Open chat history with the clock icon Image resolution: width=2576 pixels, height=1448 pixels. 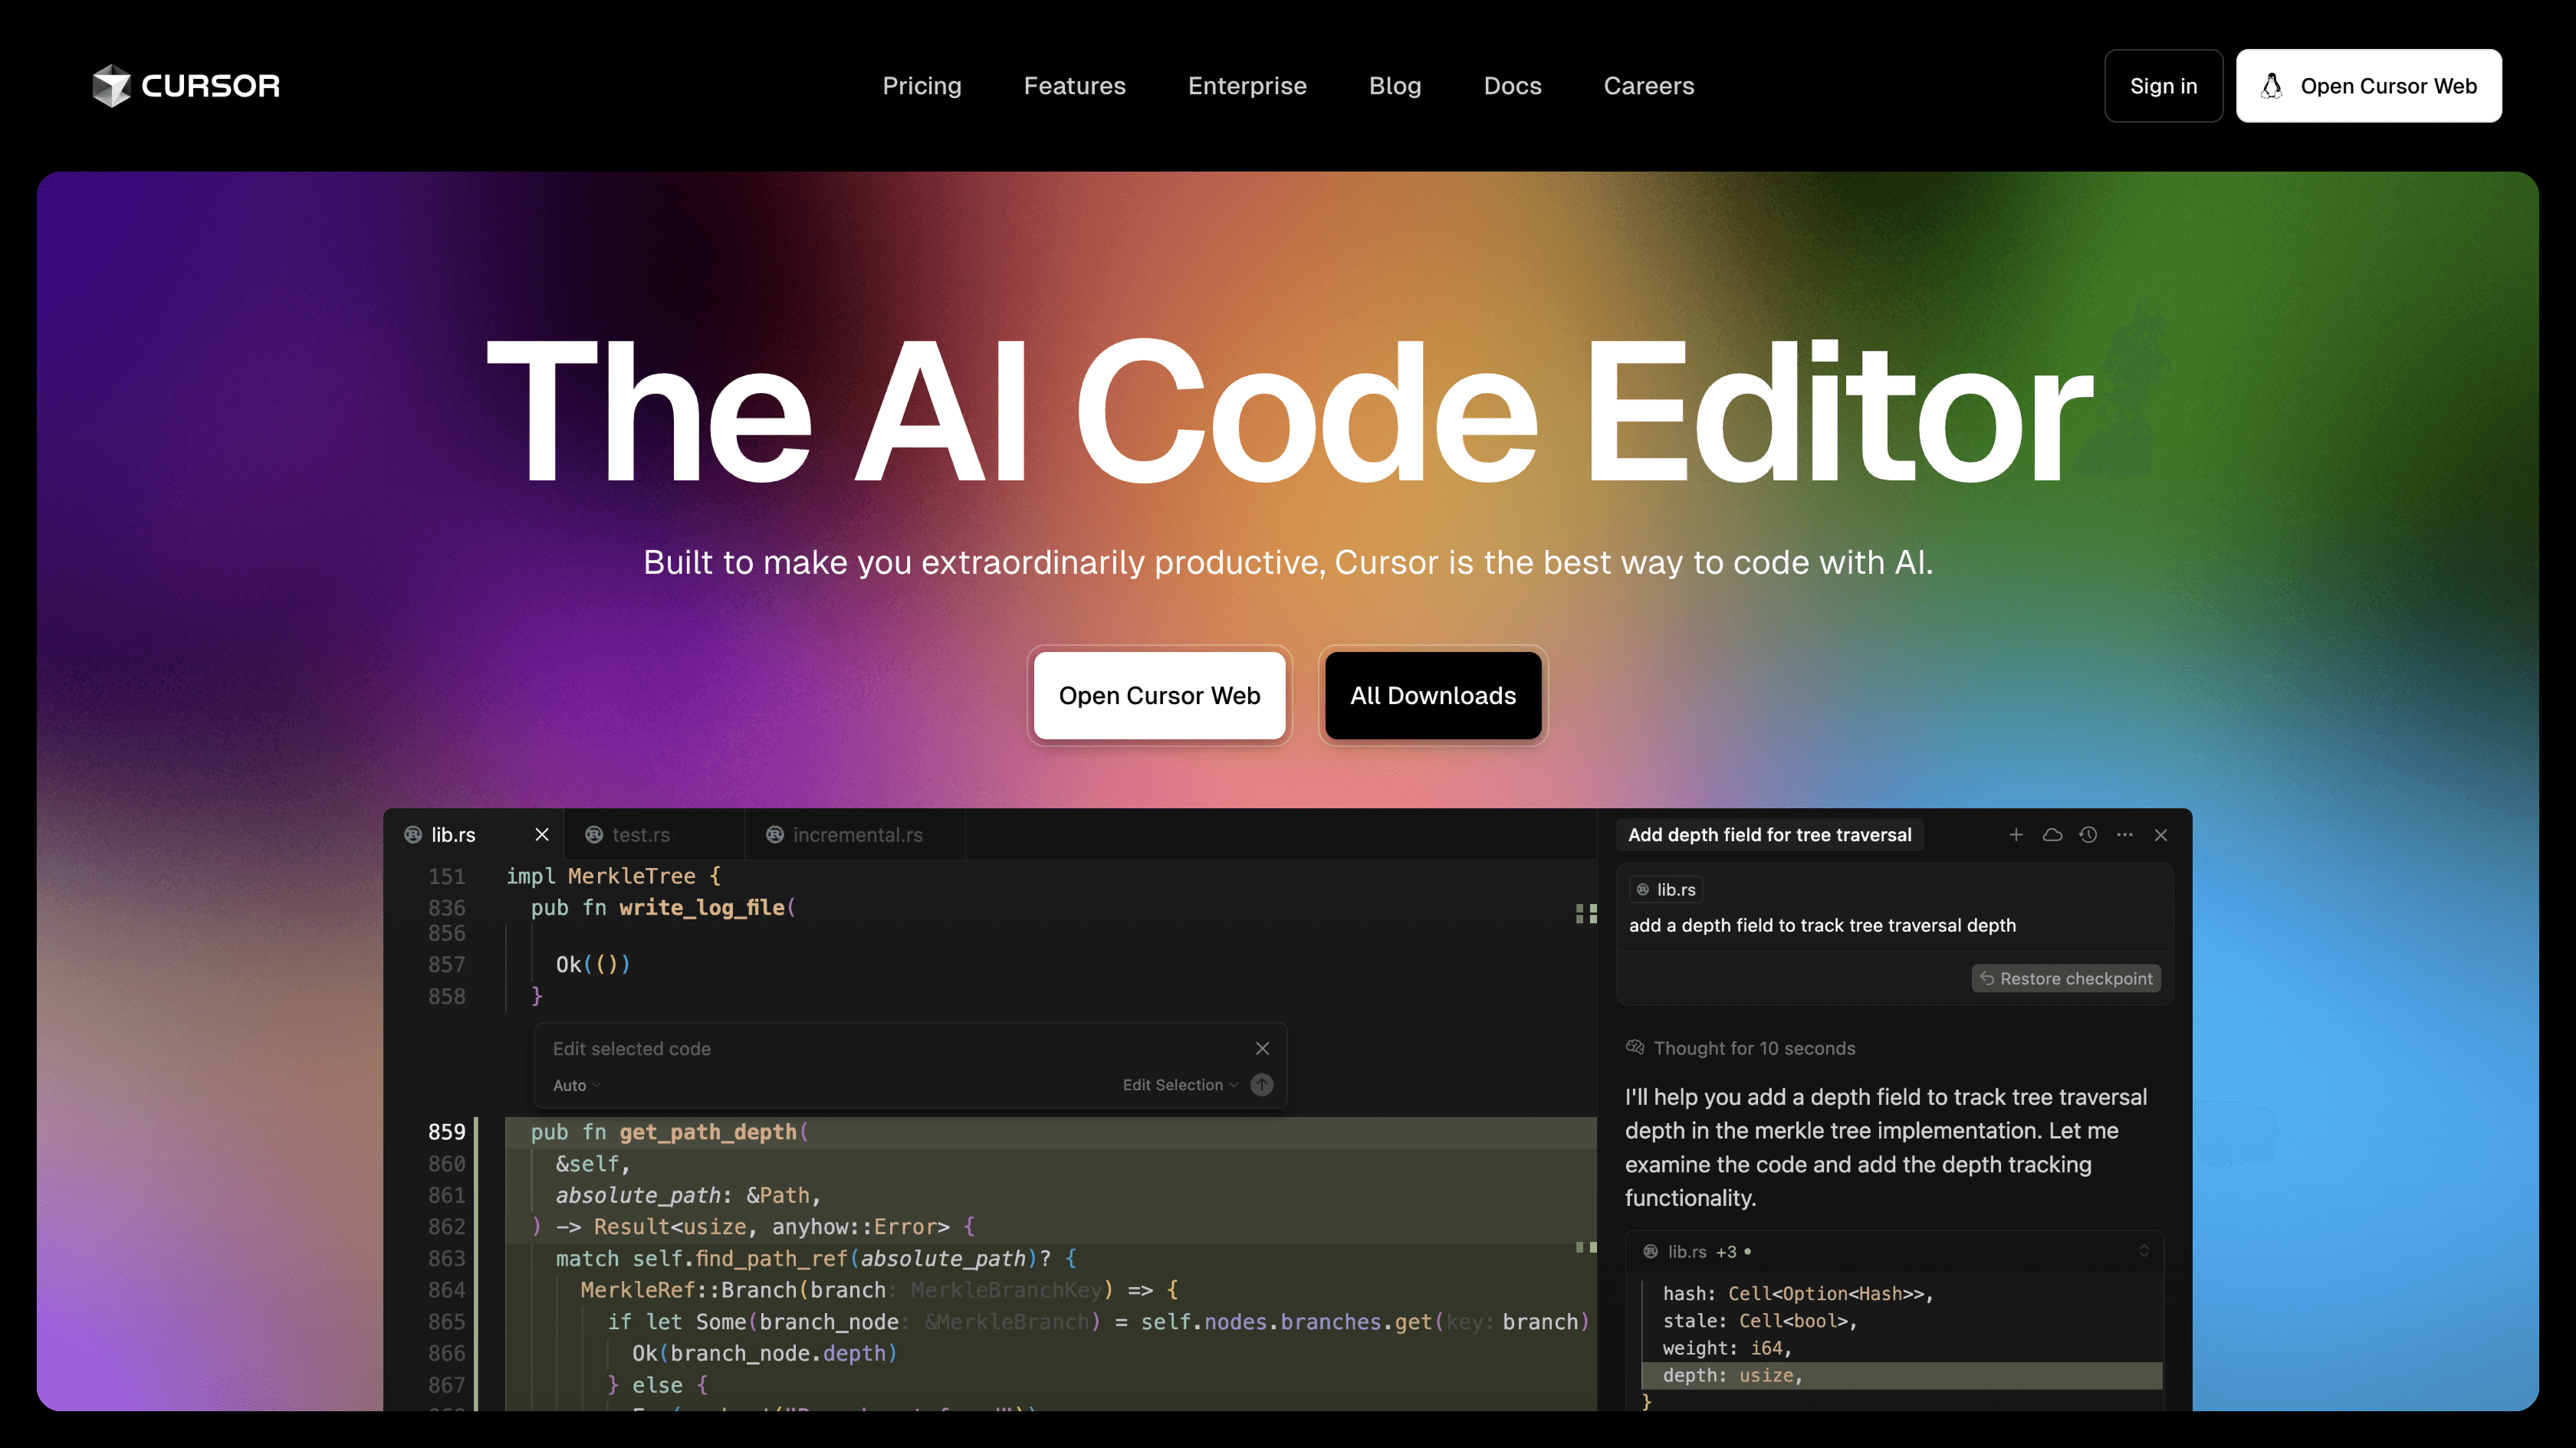click(x=2088, y=834)
